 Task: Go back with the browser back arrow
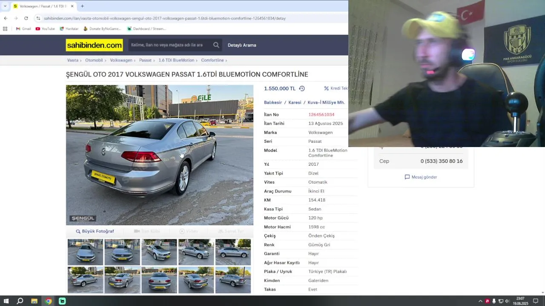[6, 18]
